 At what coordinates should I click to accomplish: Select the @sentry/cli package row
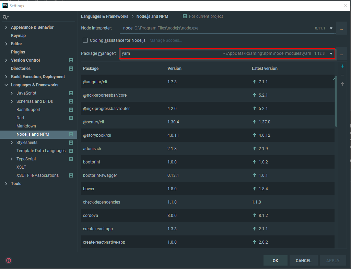coord(208,122)
